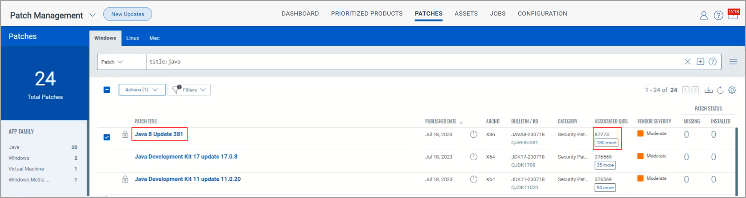Toggle the select-all patches checkbox
The image size is (746, 198).
(107, 90)
